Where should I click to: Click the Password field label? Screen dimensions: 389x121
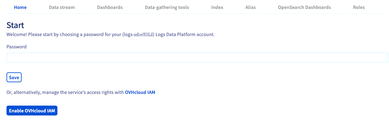pyautogui.click(x=16, y=47)
